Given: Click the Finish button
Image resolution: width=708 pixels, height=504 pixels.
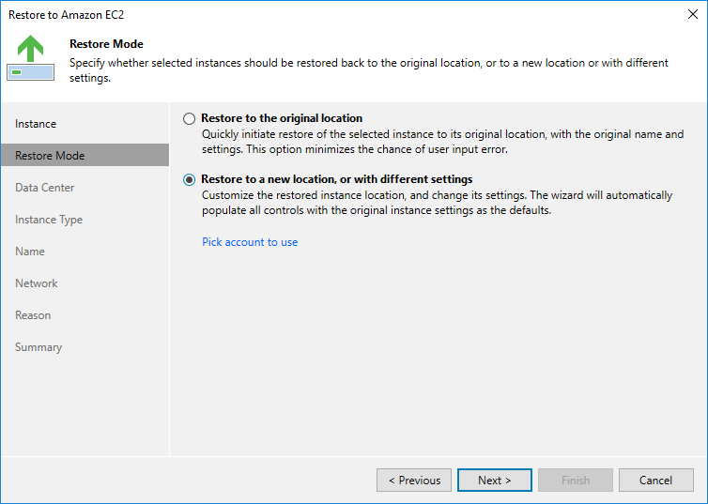Looking at the screenshot, I should (x=576, y=481).
